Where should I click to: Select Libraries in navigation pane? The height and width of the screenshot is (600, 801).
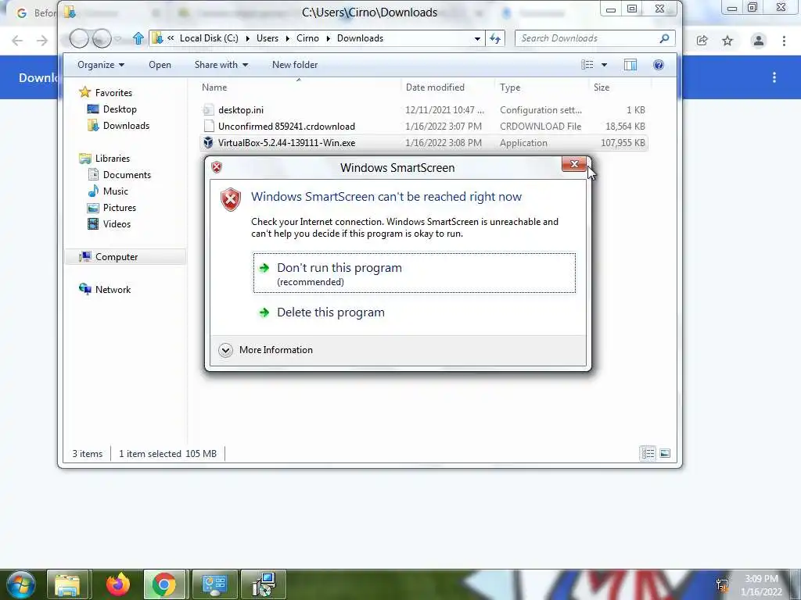point(113,158)
